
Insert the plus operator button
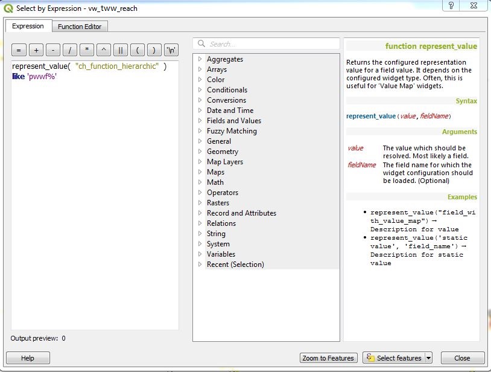(36, 50)
